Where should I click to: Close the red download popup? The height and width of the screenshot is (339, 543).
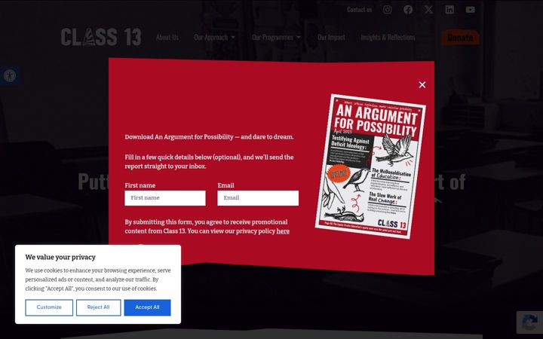422,84
